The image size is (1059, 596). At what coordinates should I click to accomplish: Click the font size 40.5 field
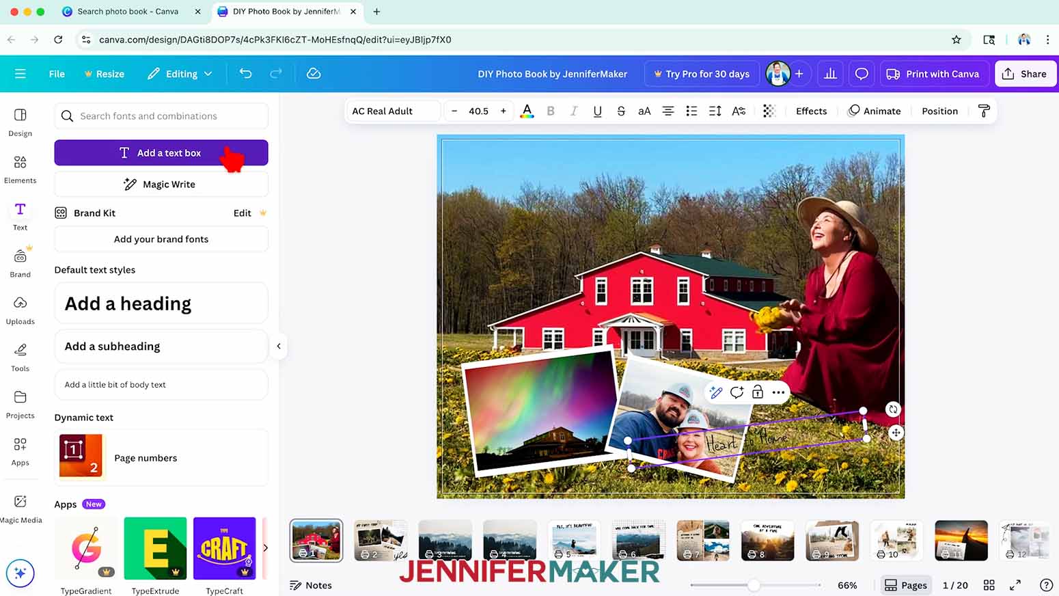pos(478,111)
